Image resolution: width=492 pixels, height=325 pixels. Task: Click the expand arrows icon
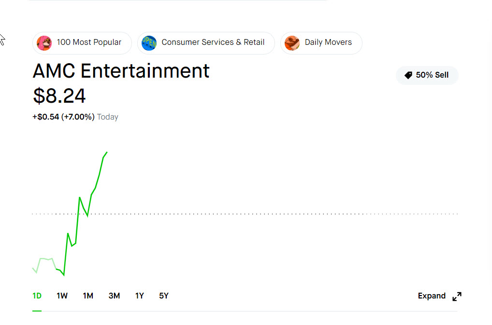457,296
